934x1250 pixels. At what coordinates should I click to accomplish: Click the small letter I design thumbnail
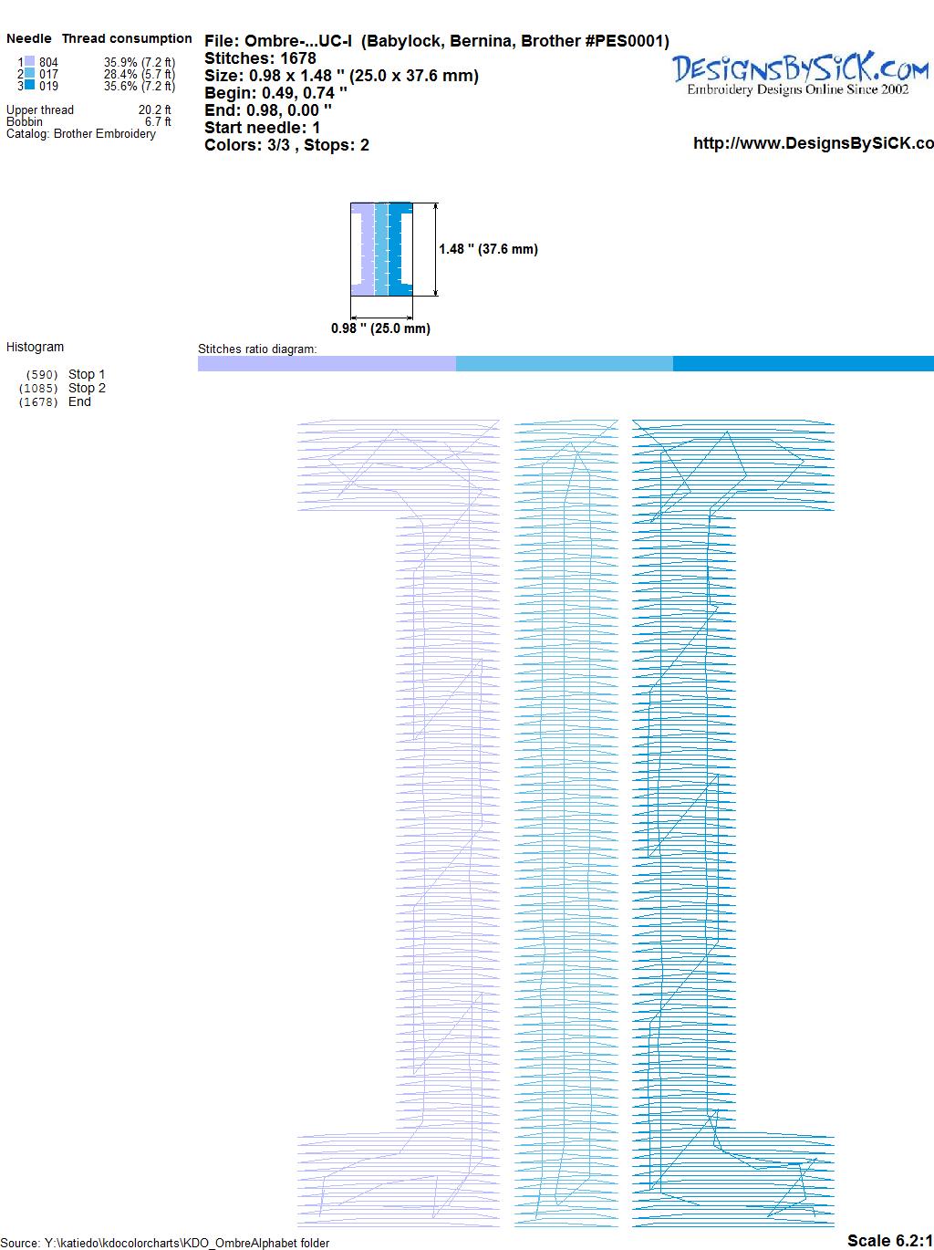click(x=381, y=249)
